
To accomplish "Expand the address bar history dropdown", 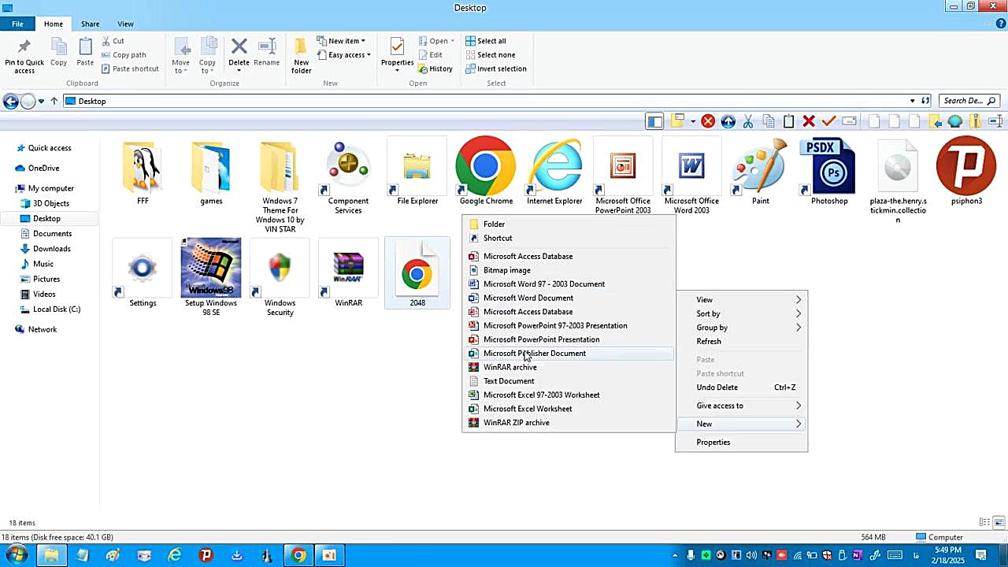I will tap(912, 101).
